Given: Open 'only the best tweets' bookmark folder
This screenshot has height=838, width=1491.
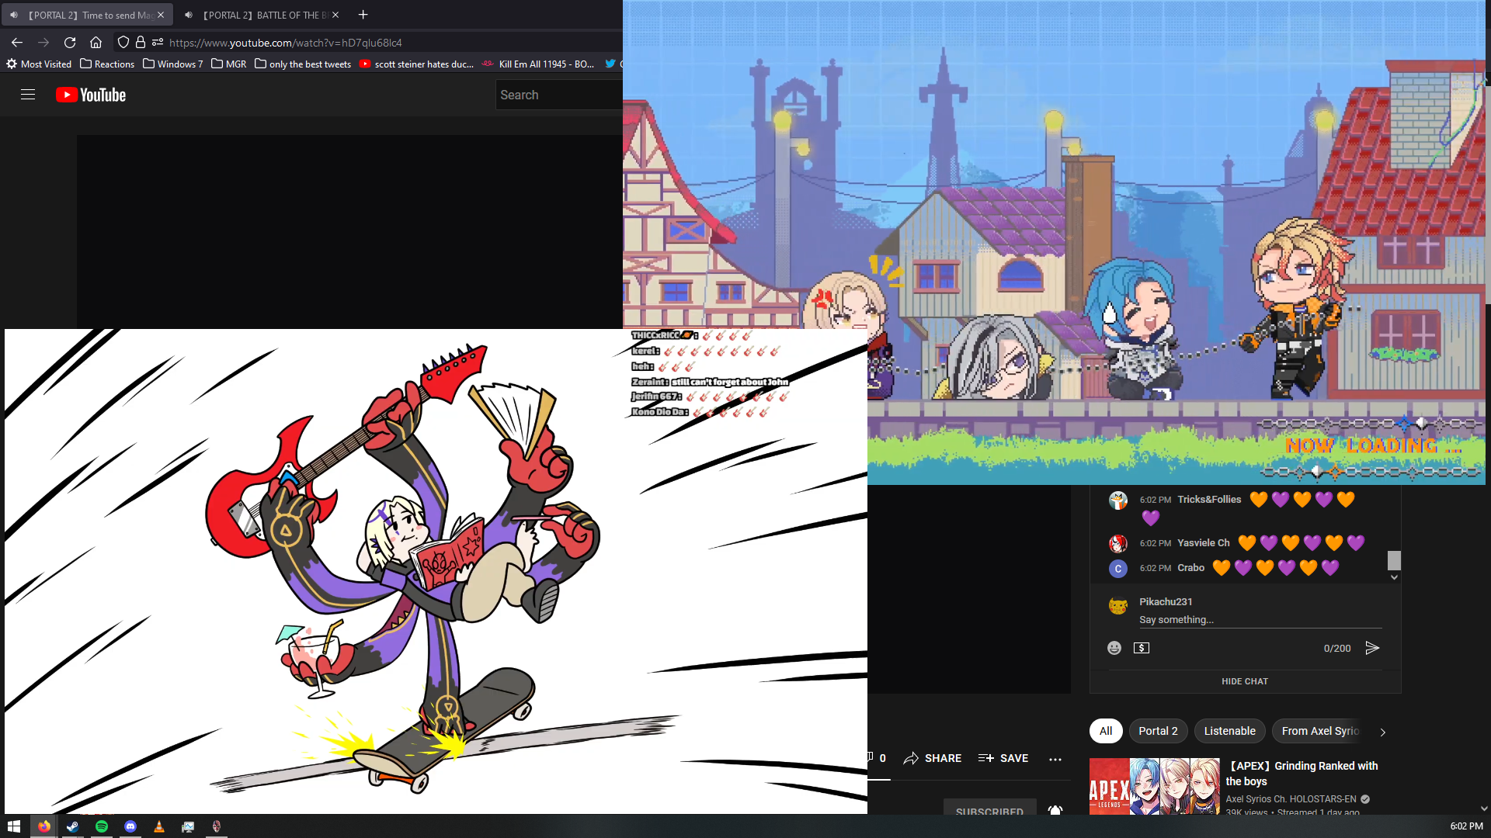Looking at the screenshot, I should pos(303,64).
